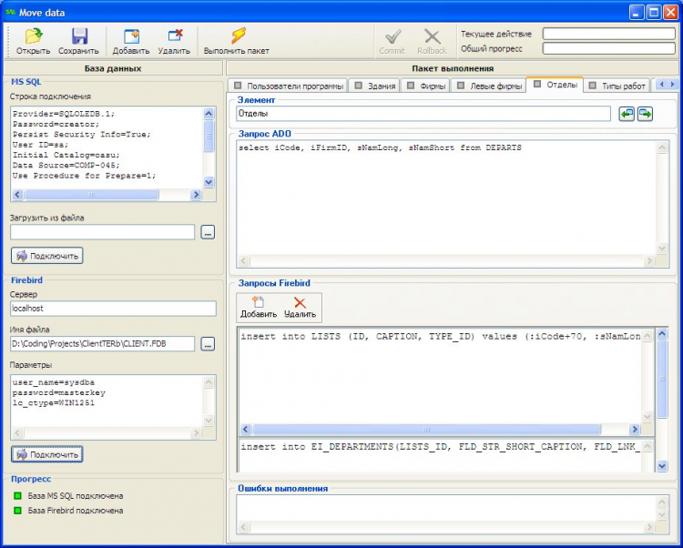Click the Сохранить (Save) floppy icon
683x548 pixels.
[78, 36]
